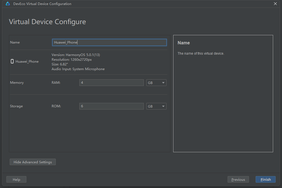Click the DevEco logo icon in title bar
Viewport: 282px width, 188px height.
point(8,4)
